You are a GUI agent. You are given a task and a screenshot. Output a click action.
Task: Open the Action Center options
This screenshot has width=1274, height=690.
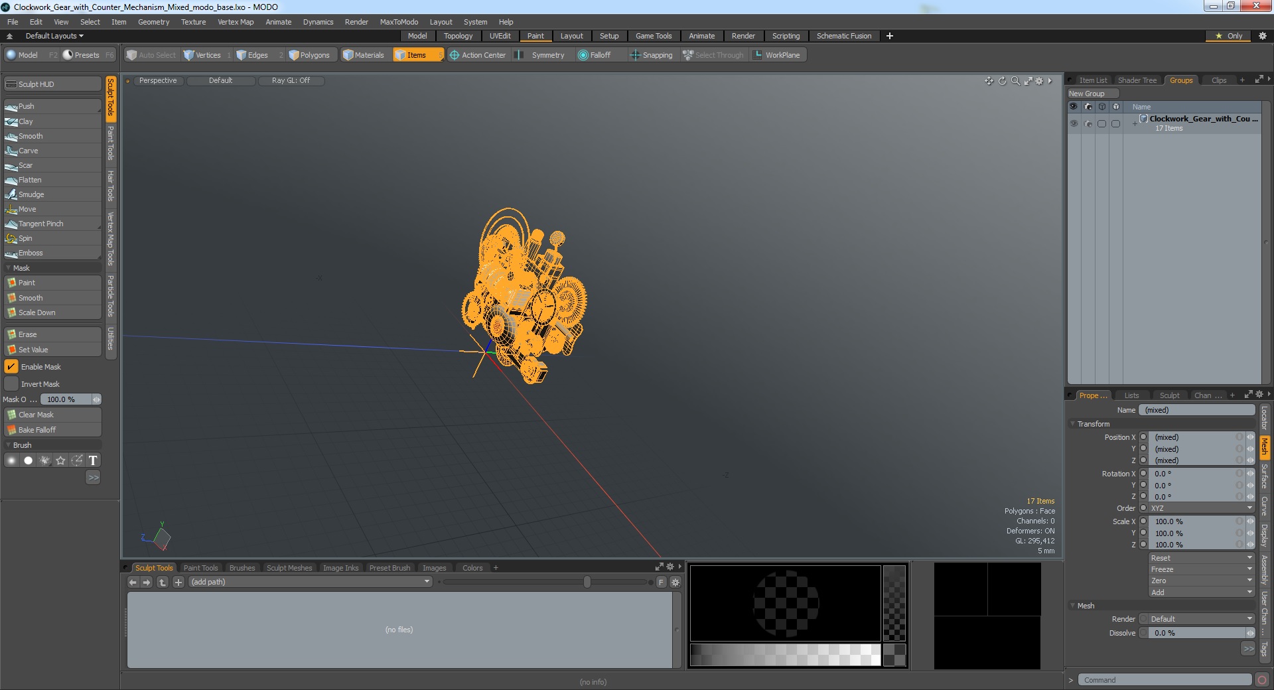[x=477, y=55]
